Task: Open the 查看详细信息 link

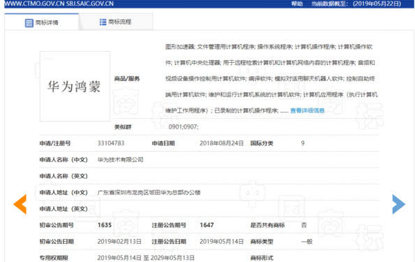Action: tap(308, 110)
